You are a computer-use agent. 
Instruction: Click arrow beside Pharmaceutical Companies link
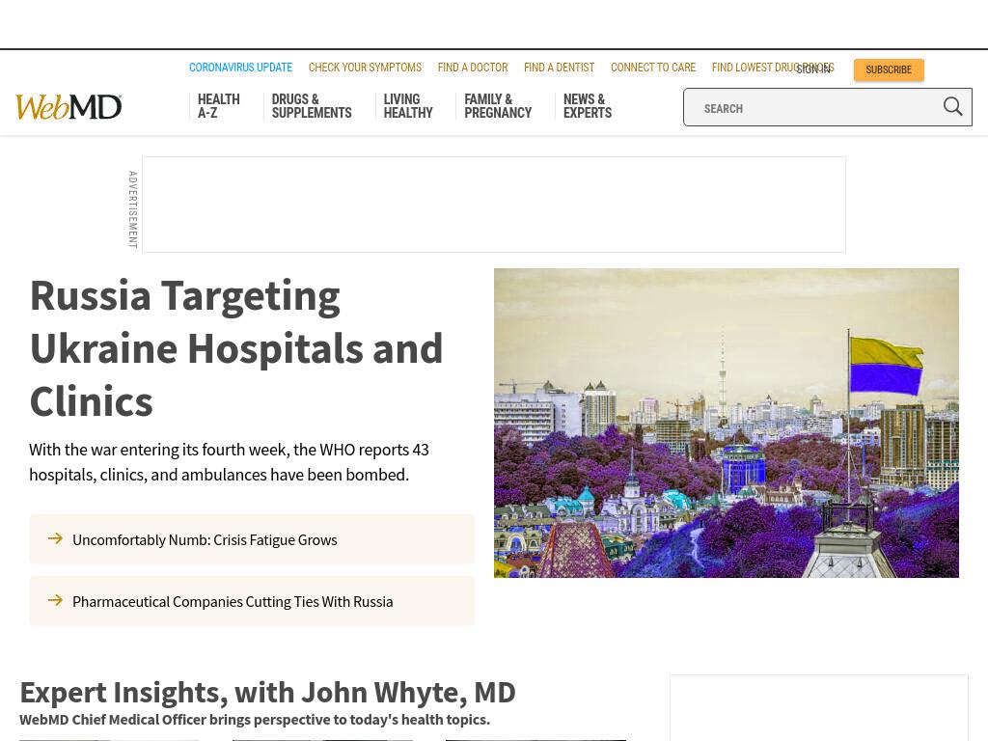pos(55,600)
